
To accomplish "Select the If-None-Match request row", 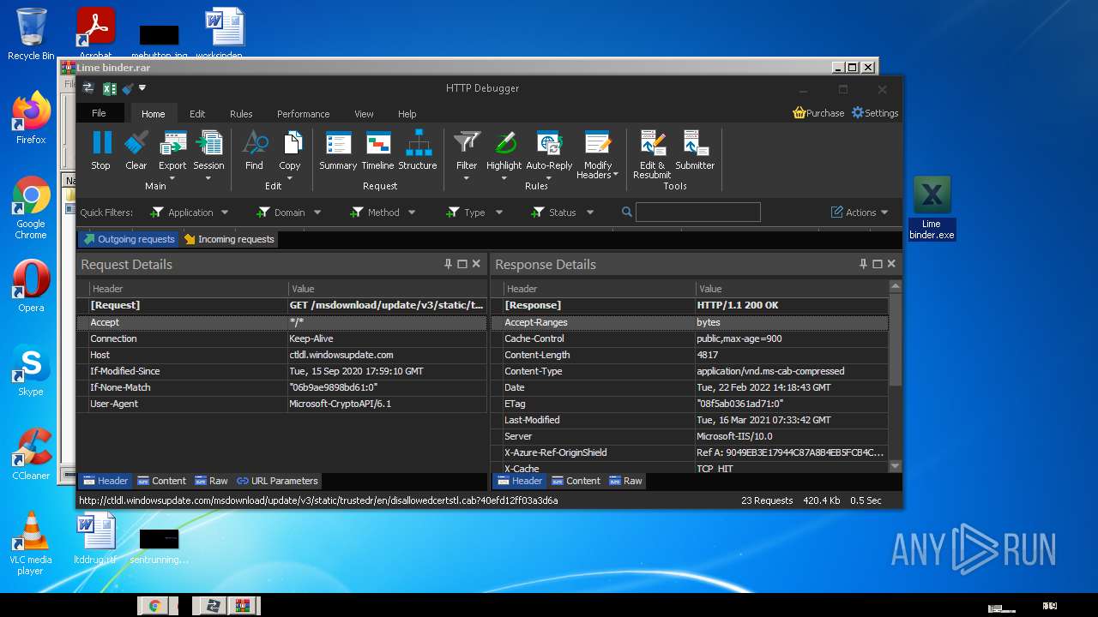I will click(x=282, y=387).
